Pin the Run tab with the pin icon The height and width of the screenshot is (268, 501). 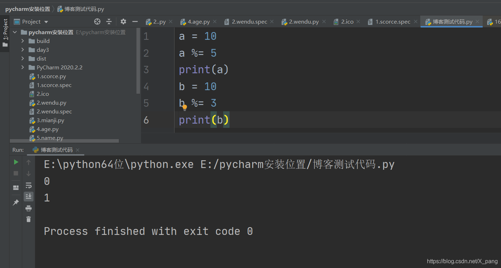coord(16,202)
